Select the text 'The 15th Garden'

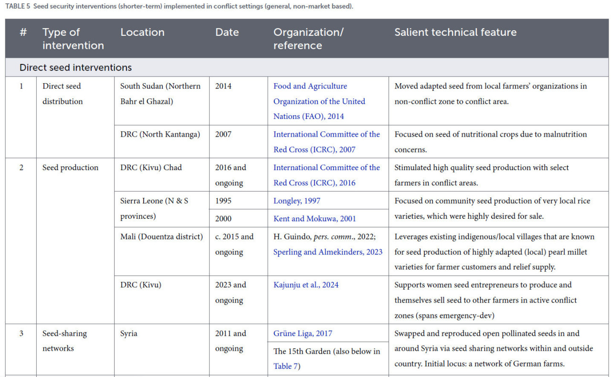click(x=302, y=351)
